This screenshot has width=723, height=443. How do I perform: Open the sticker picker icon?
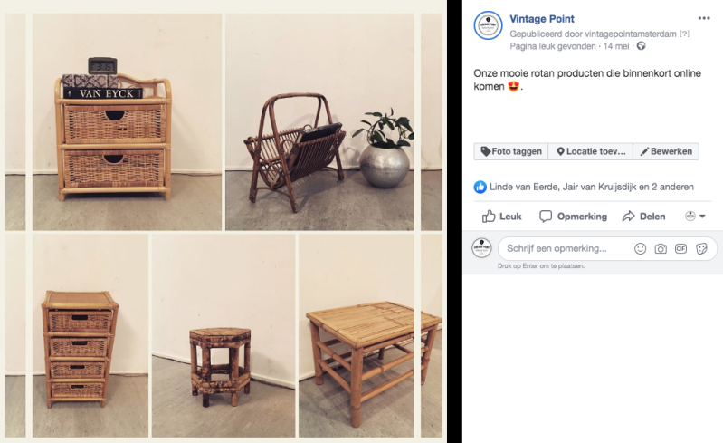tap(701, 249)
